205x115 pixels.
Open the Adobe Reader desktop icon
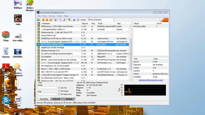(6, 70)
